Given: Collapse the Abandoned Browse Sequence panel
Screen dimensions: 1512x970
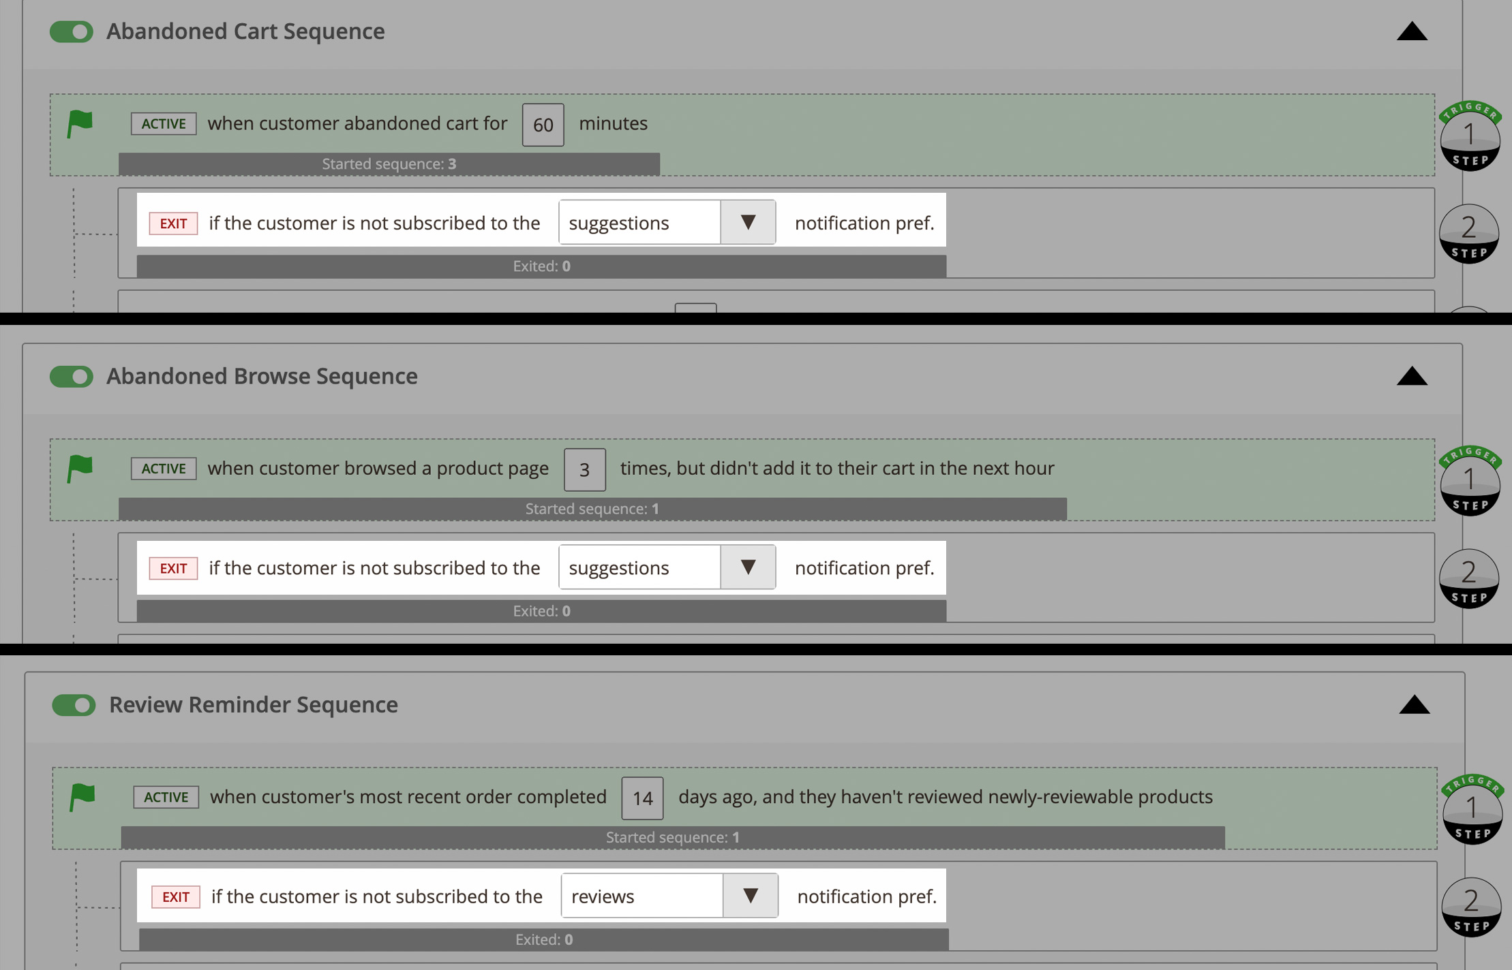Looking at the screenshot, I should coord(1412,376).
